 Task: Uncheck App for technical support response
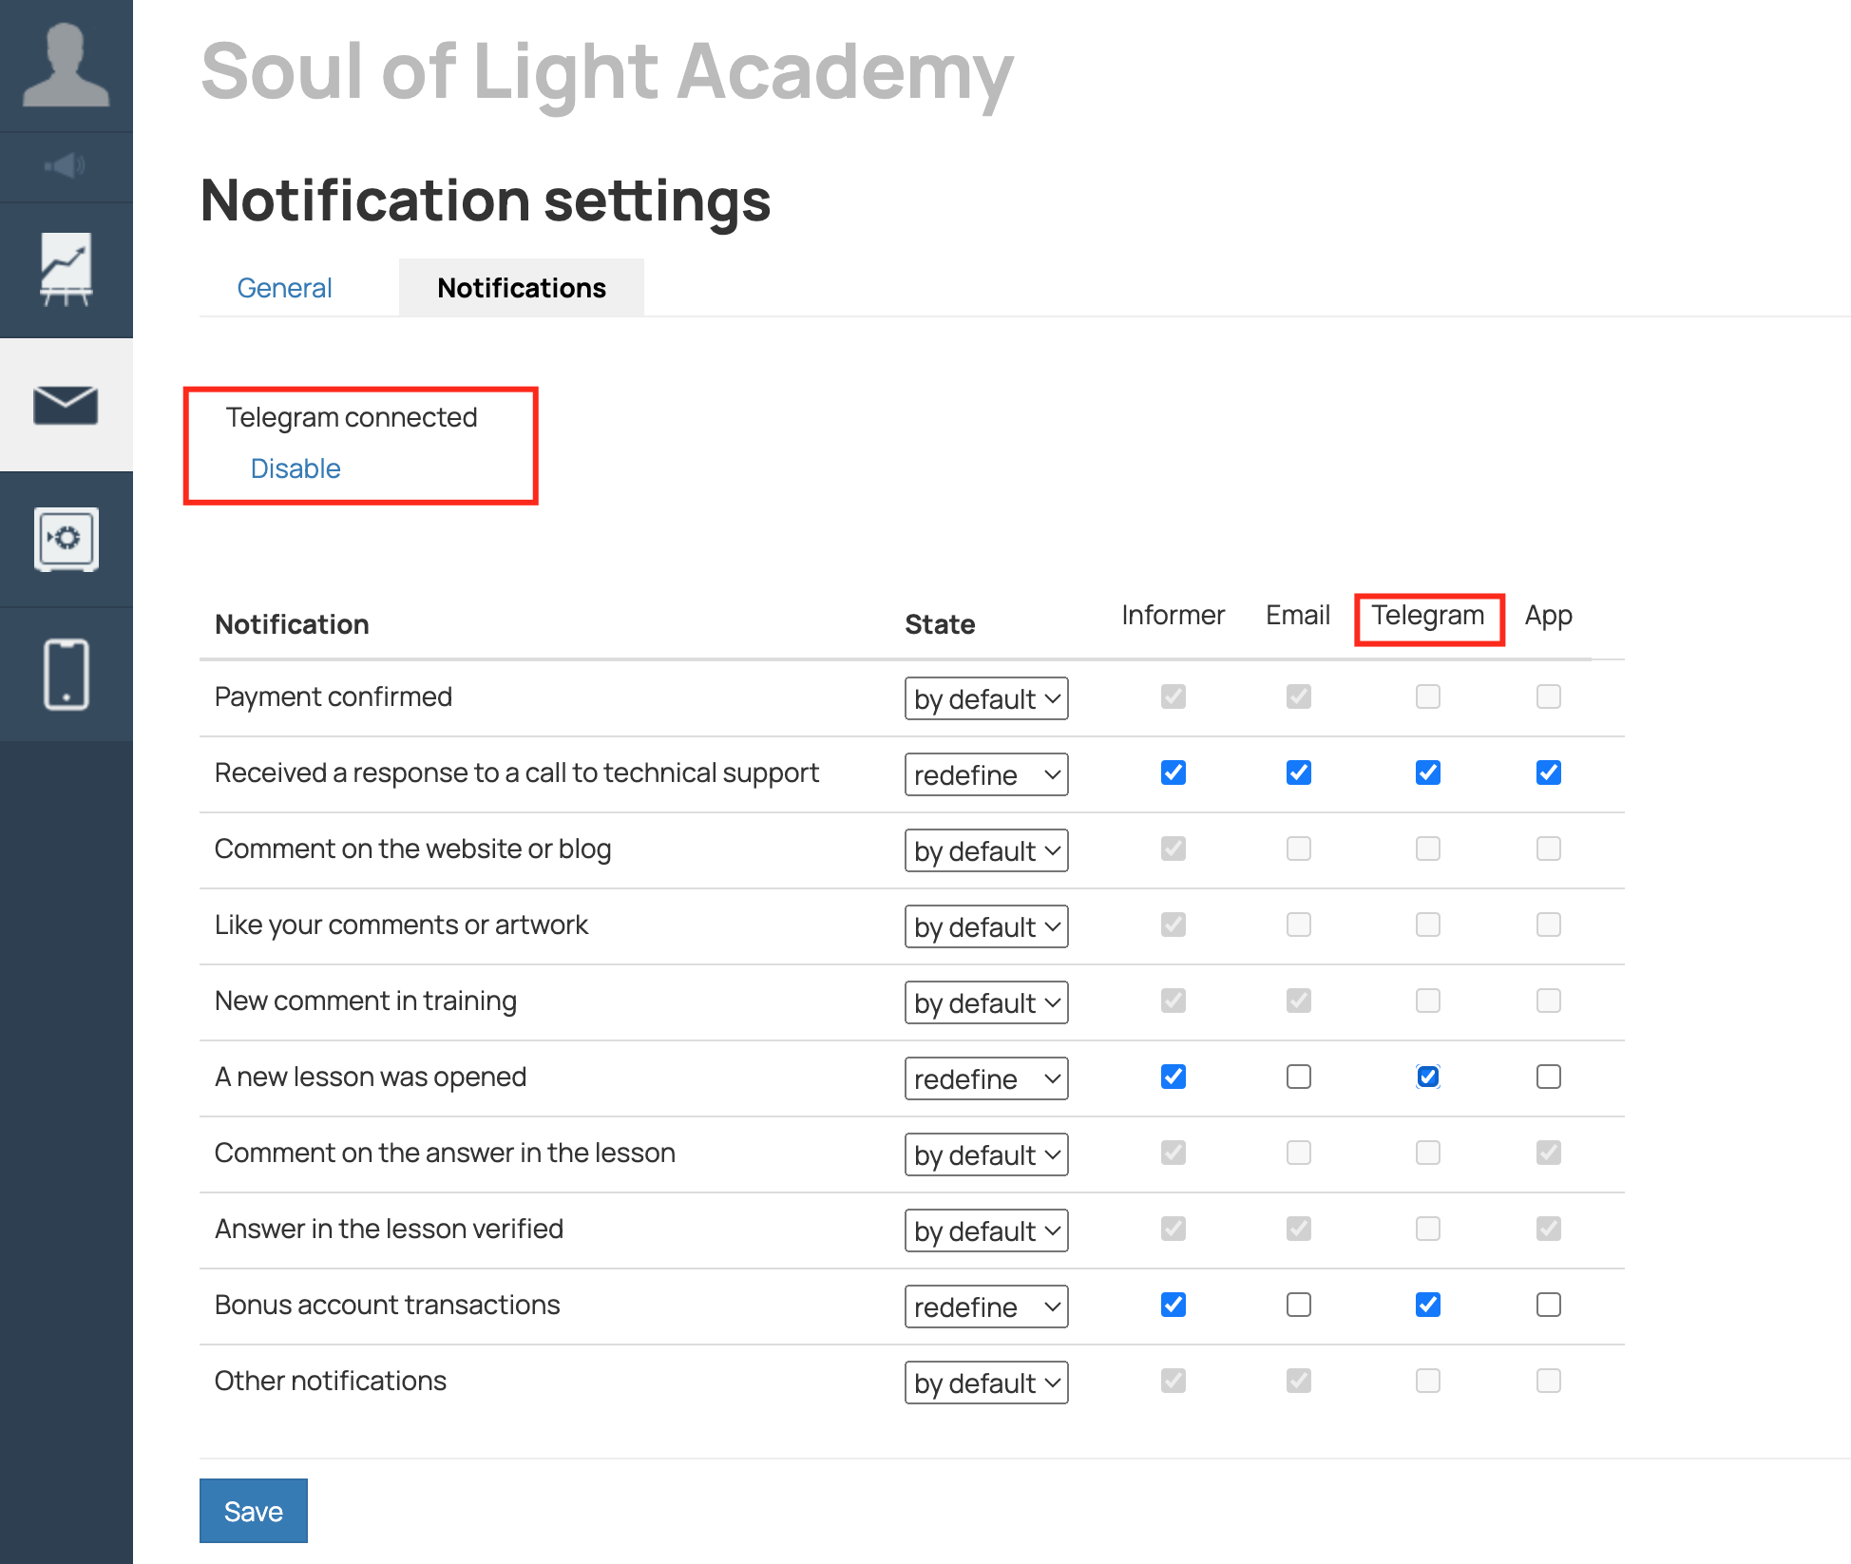tap(1548, 772)
